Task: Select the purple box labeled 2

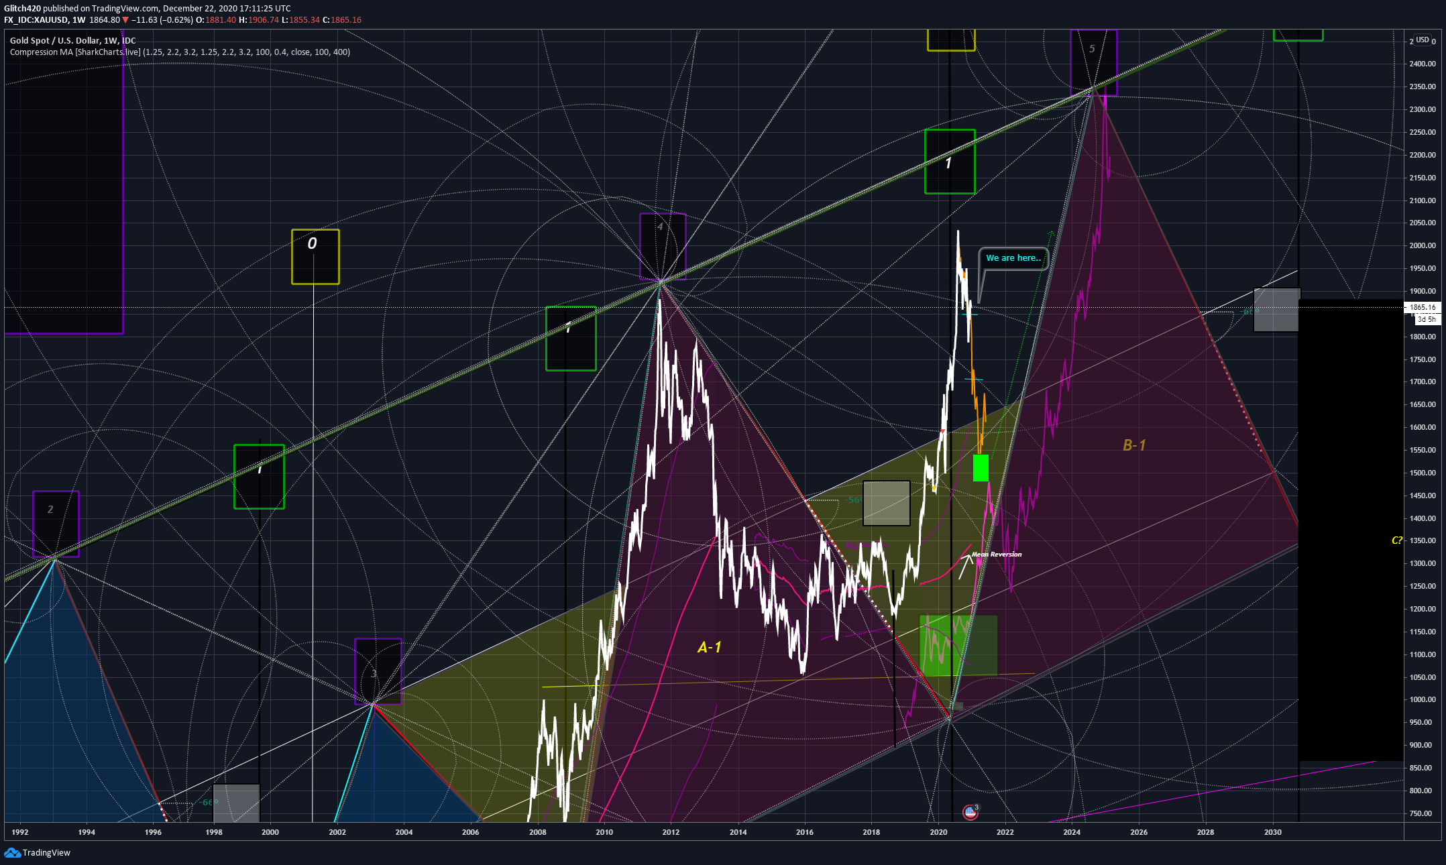Action: (x=56, y=524)
